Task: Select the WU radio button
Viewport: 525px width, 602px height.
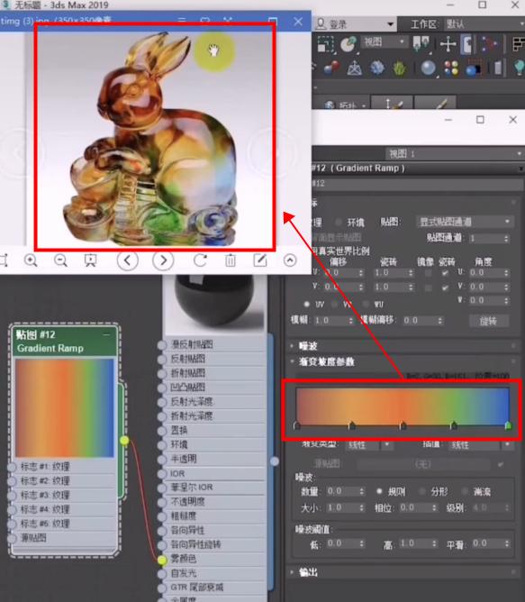Action: [x=366, y=304]
